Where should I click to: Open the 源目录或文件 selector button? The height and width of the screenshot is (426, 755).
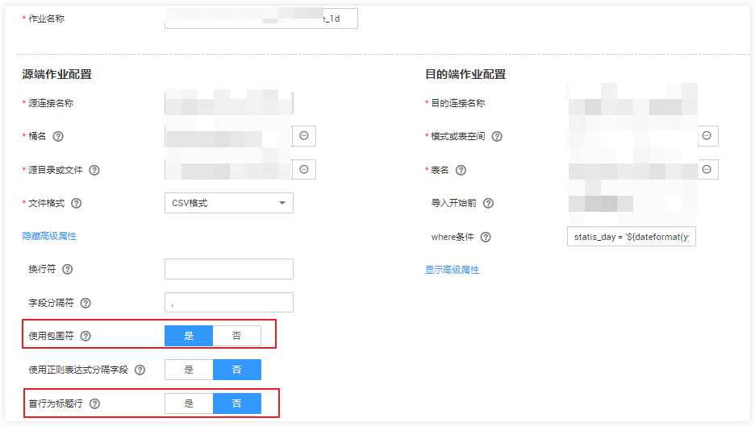304,169
